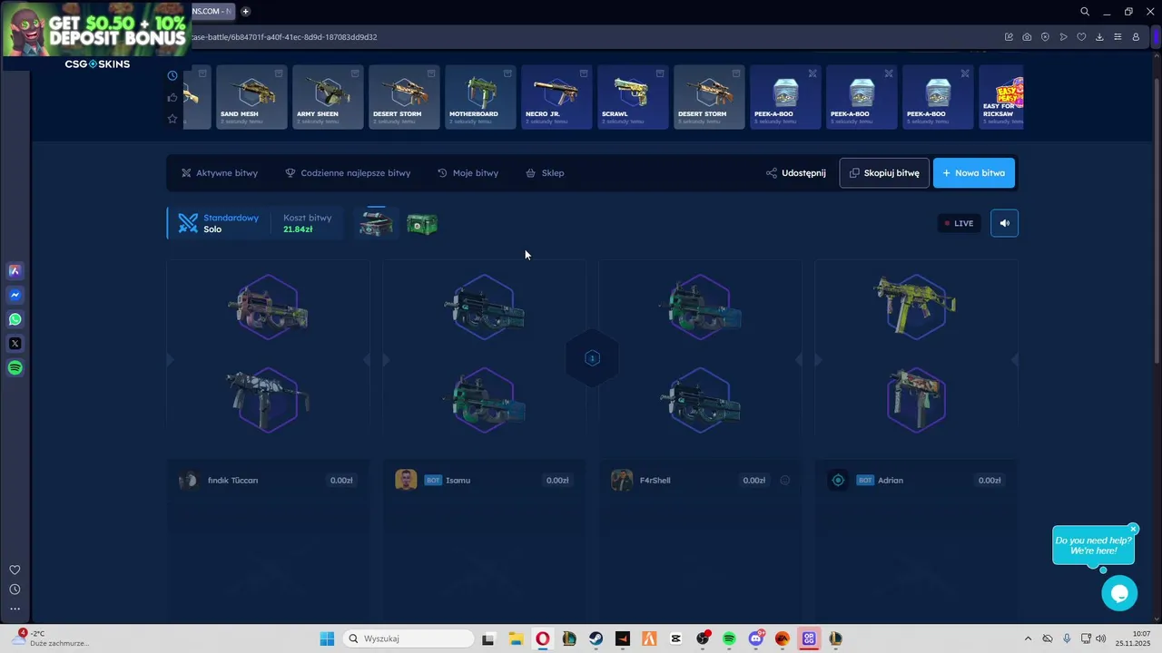Viewport: 1162px width, 653px height.
Task: Click bot Adrian player name
Action: pyautogui.click(x=891, y=481)
